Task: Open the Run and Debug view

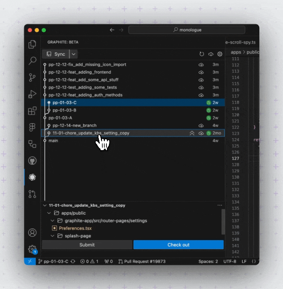Action: tap(32, 94)
